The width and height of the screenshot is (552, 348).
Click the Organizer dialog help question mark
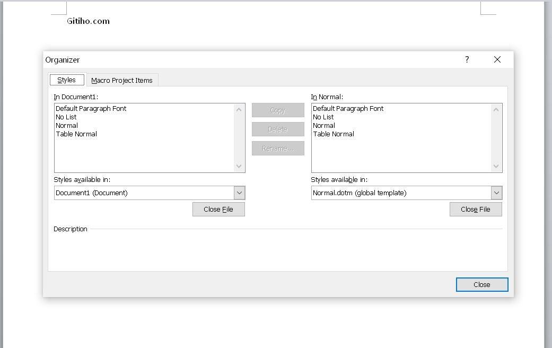(467, 59)
